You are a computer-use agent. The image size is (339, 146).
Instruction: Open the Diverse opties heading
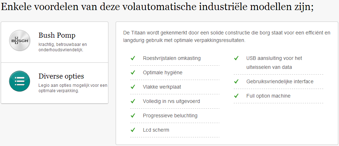61,76
